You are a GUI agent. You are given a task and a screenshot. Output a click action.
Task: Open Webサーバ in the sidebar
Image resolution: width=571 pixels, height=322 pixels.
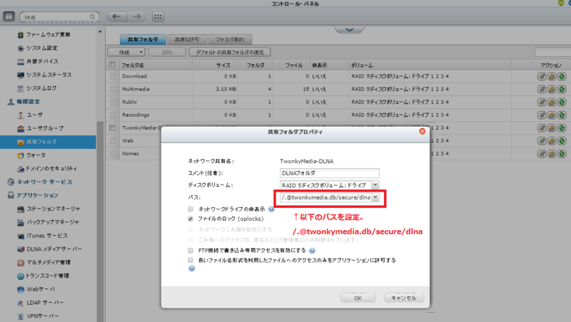(x=36, y=289)
